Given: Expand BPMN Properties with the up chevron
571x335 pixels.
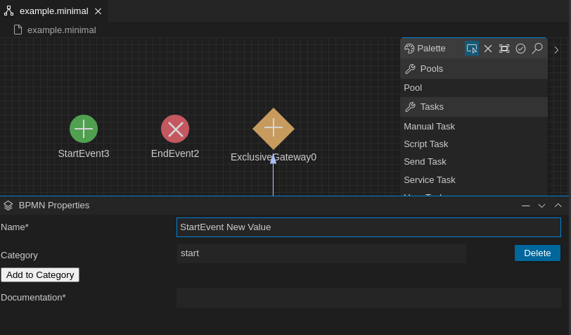Looking at the screenshot, I should [x=558, y=206].
